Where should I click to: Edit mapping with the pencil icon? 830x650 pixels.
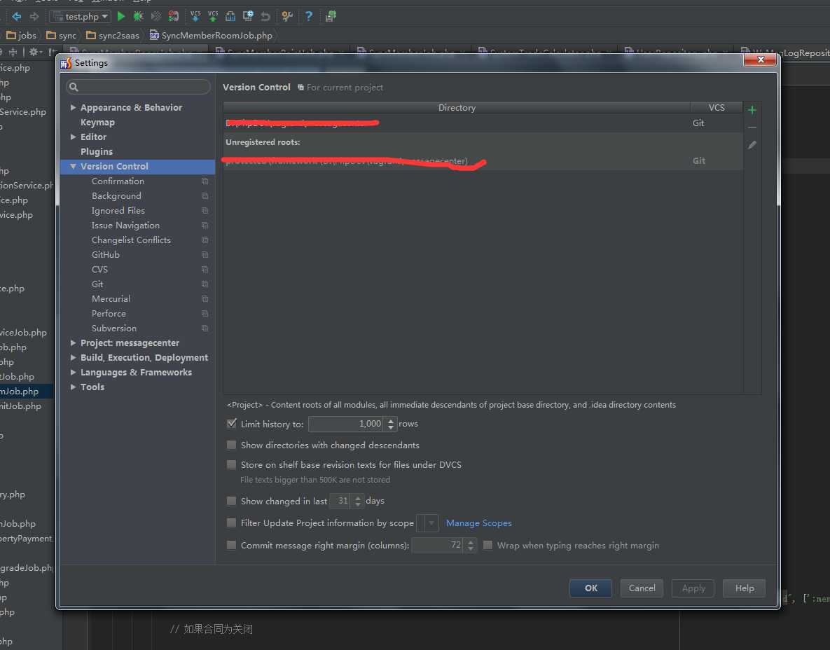pyautogui.click(x=752, y=145)
